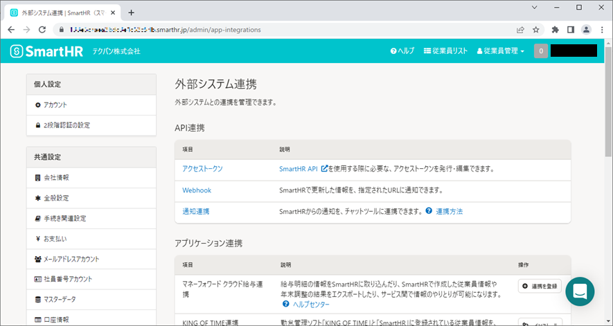
Task: Open Chrome profile avatar icon
Action: (x=587, y=30)
